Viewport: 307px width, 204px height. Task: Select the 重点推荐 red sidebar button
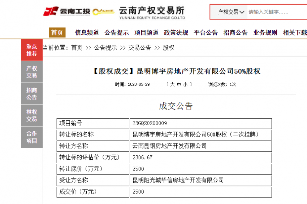[32, 50]
